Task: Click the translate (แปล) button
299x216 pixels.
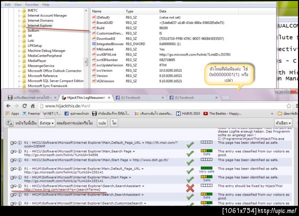Action: (x=102, y=123)
